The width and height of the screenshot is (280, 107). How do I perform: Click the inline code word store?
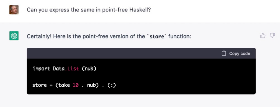[156, 37]
